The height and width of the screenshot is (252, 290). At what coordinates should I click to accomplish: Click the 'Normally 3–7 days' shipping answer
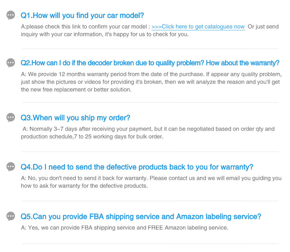pos(147,133)
